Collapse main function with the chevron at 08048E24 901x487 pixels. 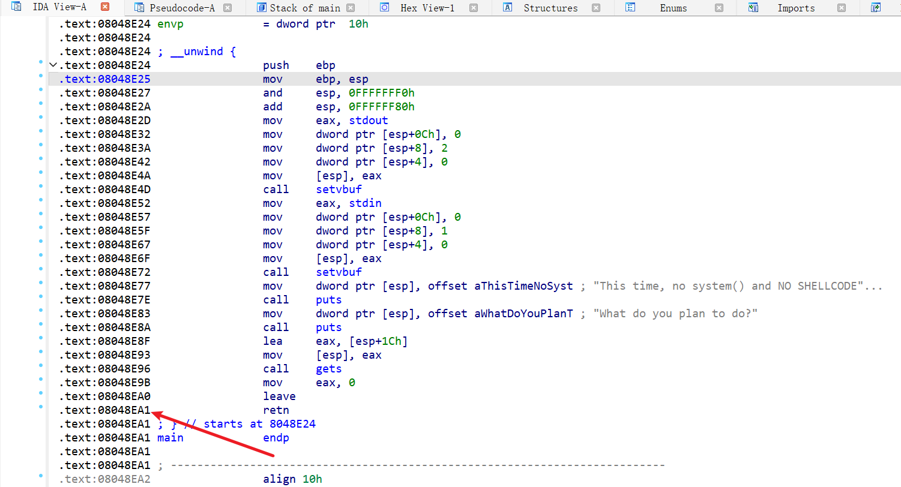point(53,65)
